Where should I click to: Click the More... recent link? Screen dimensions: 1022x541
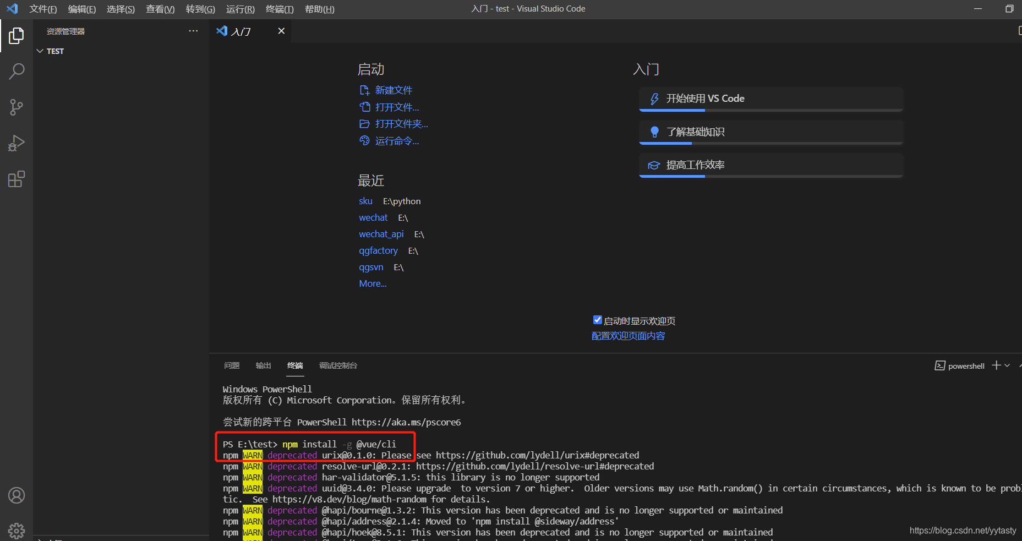(373, 283)
